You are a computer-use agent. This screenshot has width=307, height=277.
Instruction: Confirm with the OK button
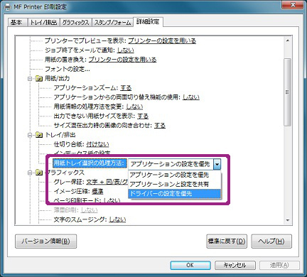point(190,265)
